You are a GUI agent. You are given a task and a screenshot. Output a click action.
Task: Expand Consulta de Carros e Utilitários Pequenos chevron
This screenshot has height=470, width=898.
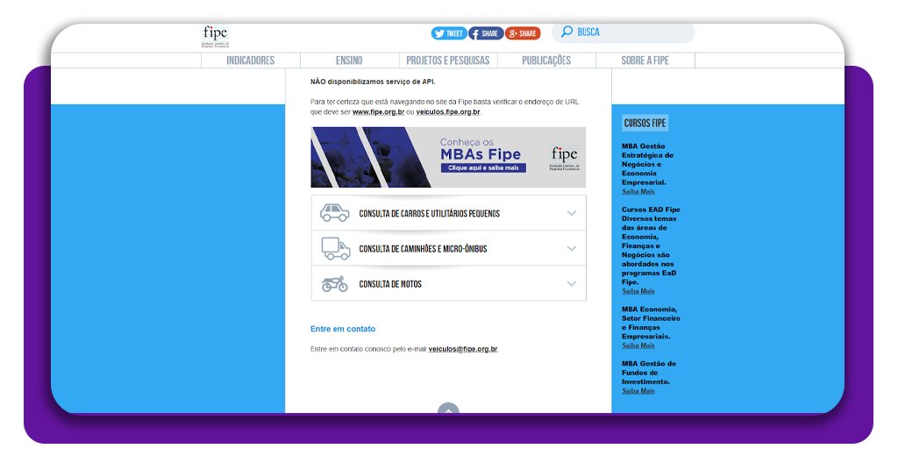point(572,213)
